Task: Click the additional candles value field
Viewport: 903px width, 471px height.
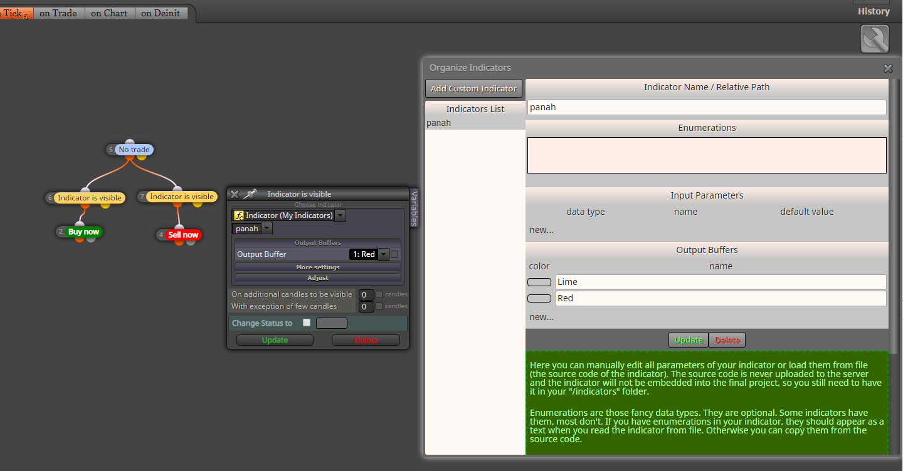Action: tap(366, 295)
